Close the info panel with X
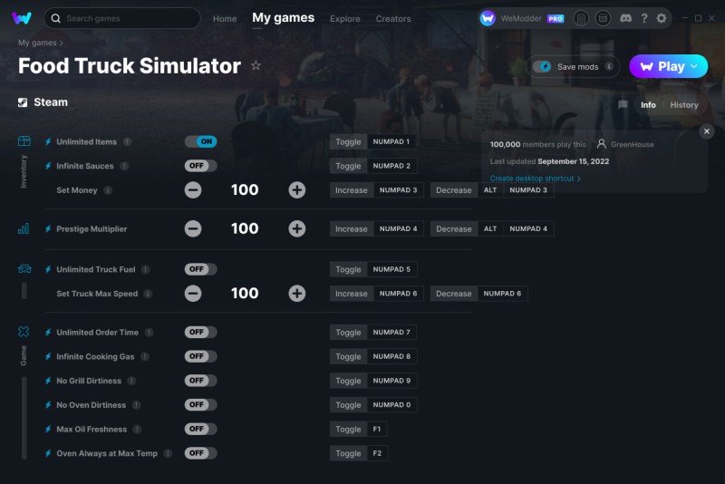This screenshot has width=725, height=484. (x=707, y=131)
